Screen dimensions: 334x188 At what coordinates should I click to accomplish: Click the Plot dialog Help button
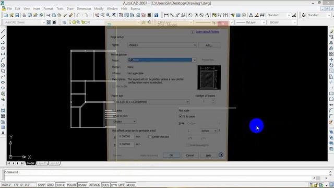[208, 155]
